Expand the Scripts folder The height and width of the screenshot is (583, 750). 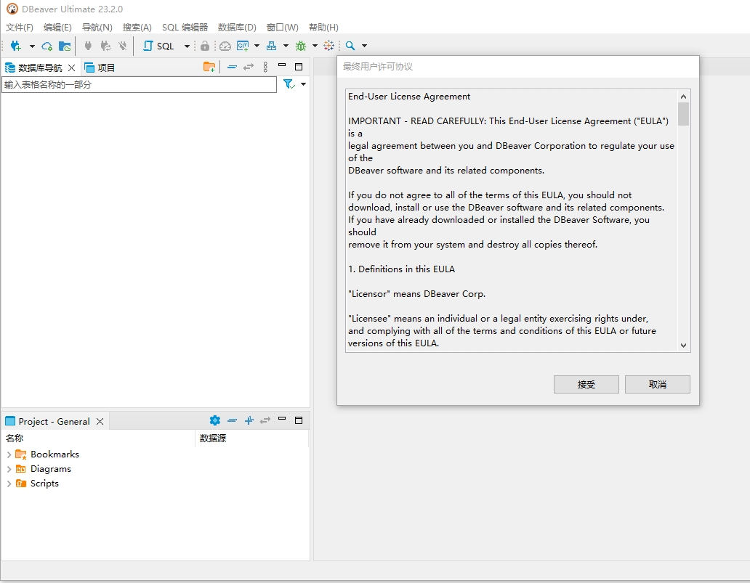9,484
